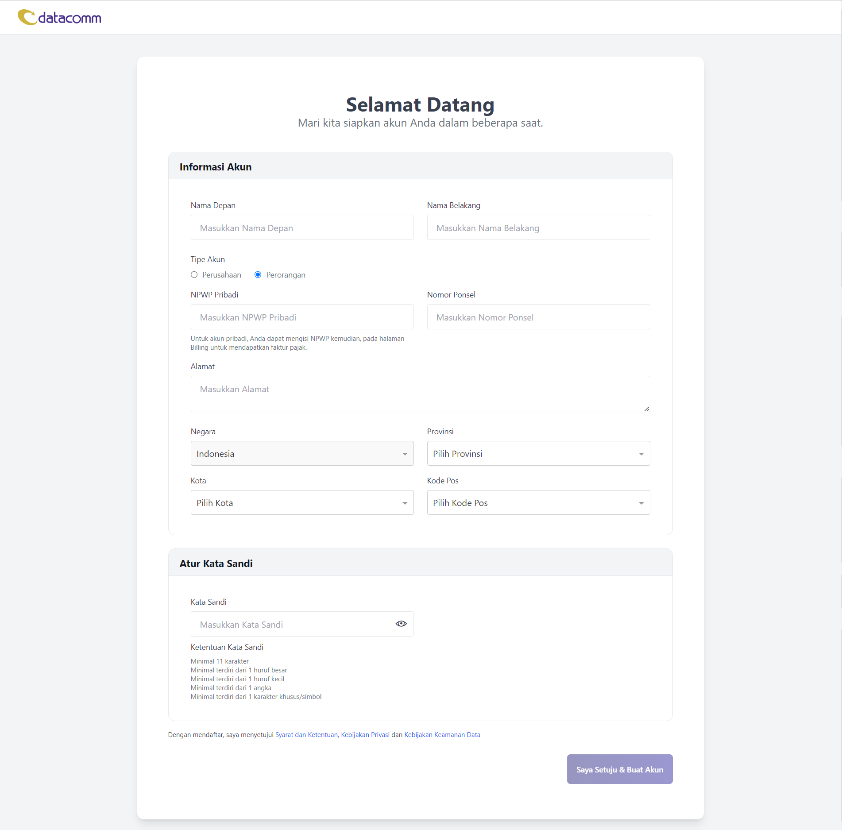The image size is (842, 830).
Task: Click the Saya Setuju & Buat Akun button
Action: point(619,769)
